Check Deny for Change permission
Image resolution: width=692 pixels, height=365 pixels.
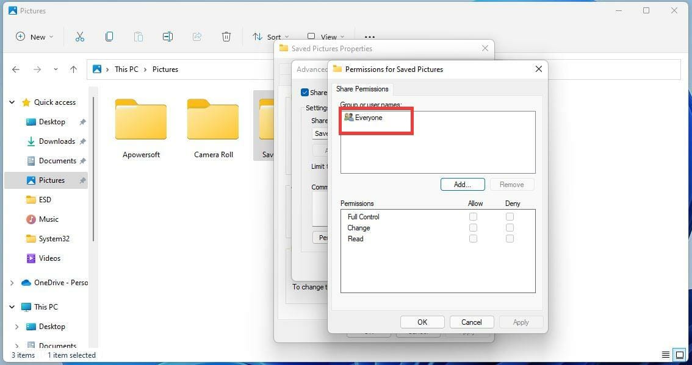click(510, 227)
